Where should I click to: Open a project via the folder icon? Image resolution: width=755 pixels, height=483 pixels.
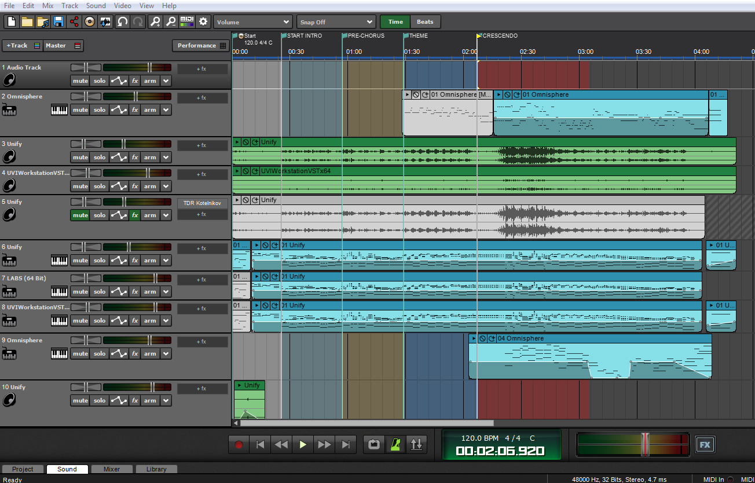27,22
